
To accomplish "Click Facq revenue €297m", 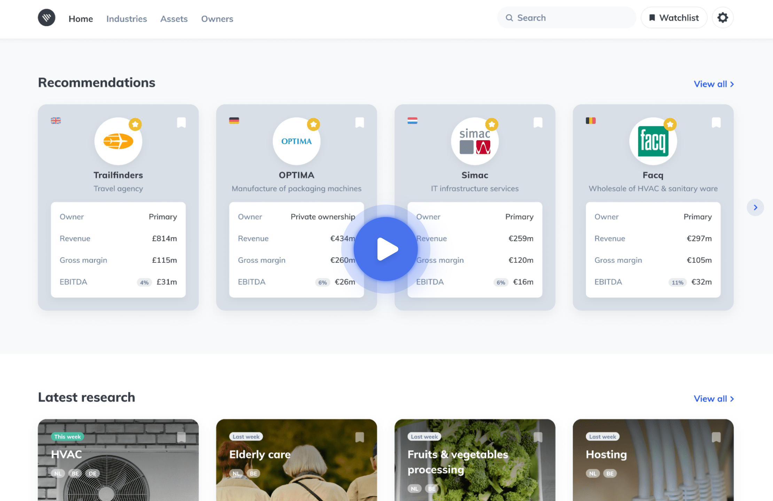I will (699, 238).
